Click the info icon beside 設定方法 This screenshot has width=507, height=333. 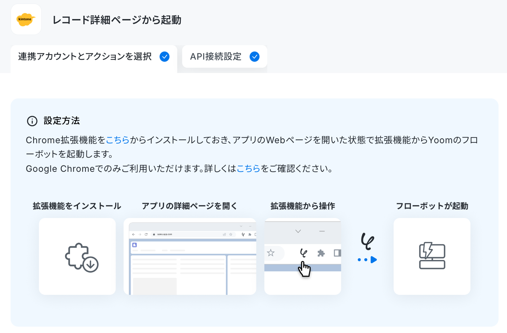pos(32,121)
